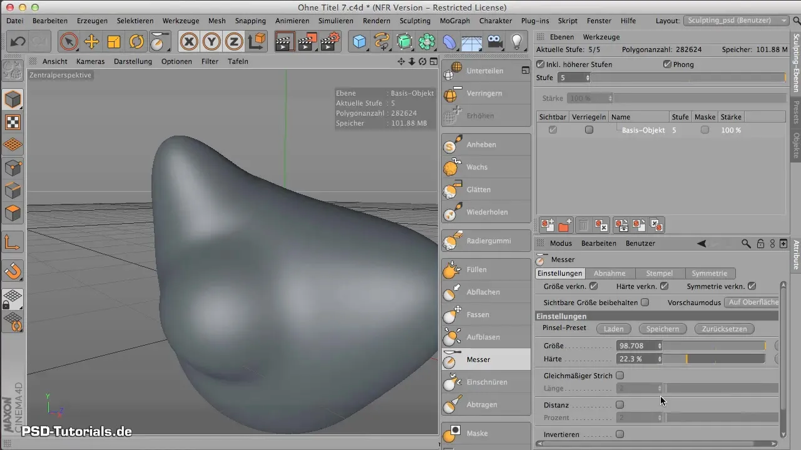801x450 pixels.
Task: Toggle the Y axis lock icon
Action: [x=212, y=42]
